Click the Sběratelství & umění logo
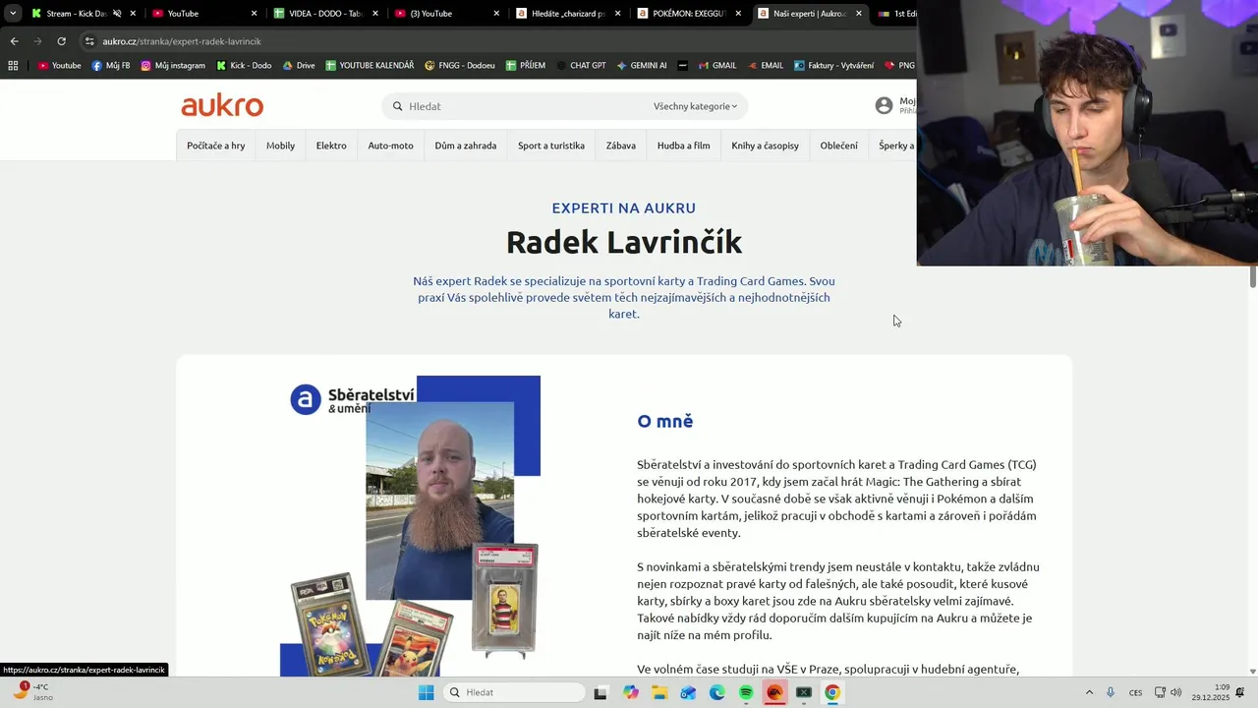This screenshot has width=1258, height=708. (352, 399)
